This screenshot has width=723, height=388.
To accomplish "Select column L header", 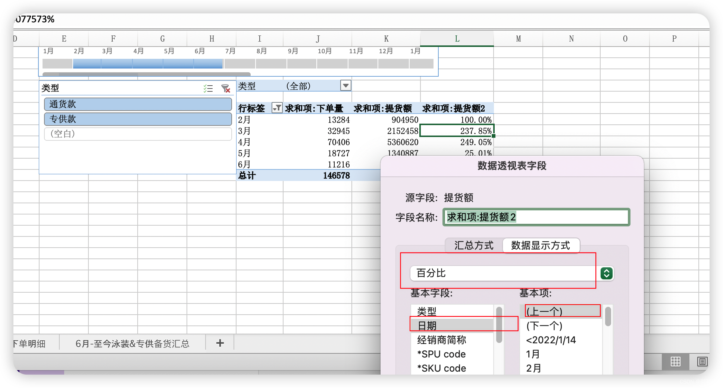I will coord(457,39).
